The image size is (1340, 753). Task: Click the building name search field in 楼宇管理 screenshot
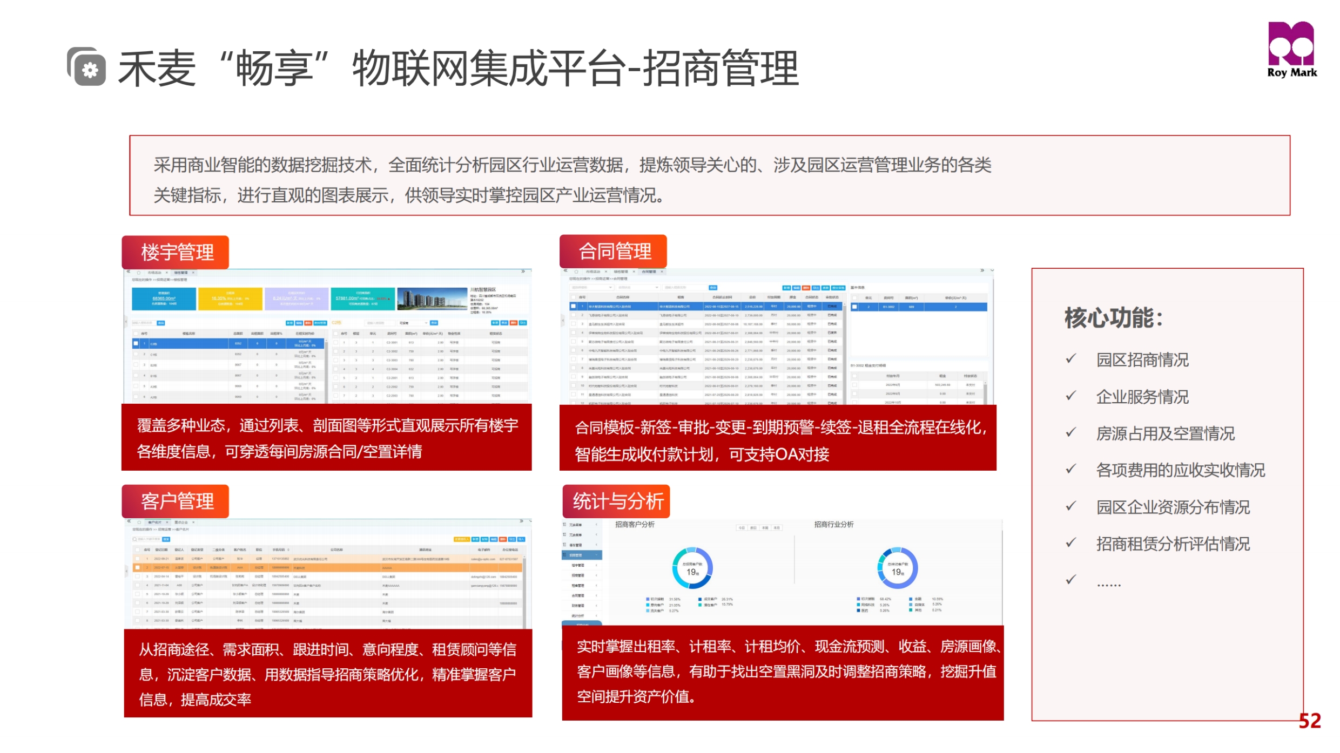(x=144, y=323)
